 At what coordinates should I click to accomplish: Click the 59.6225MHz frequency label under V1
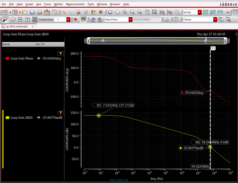[x=200, y=166]
